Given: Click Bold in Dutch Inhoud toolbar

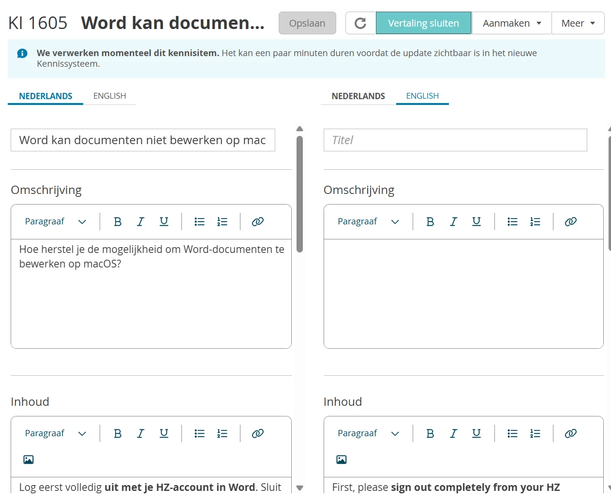Looking at the screenshot, I should (x=118, y=433).
